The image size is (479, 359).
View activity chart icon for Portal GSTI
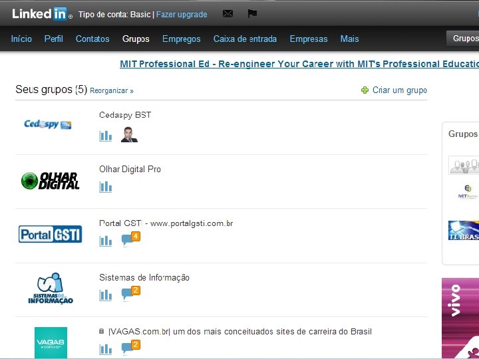coord(106,241)
